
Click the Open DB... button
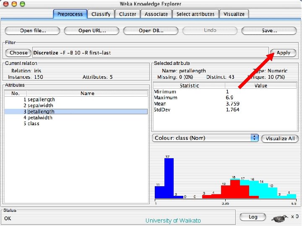(x=151, y=31)
